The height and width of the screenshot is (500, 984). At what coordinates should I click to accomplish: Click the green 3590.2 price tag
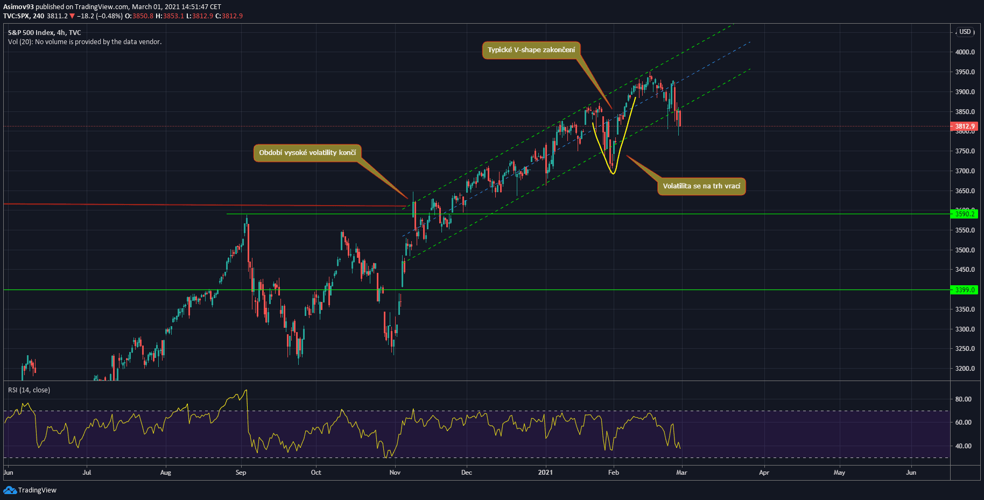pyautogui.click(x=964, y=214)
